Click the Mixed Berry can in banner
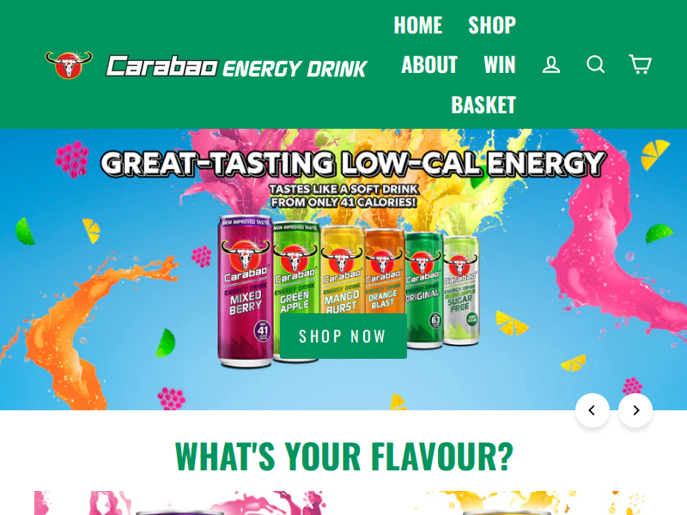 click(x=246, y=291)
